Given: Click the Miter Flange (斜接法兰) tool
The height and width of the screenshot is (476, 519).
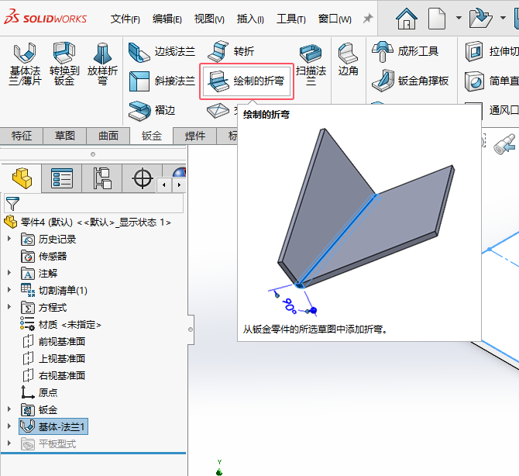Looking at the screenshot, I should [x=162, y=81].
